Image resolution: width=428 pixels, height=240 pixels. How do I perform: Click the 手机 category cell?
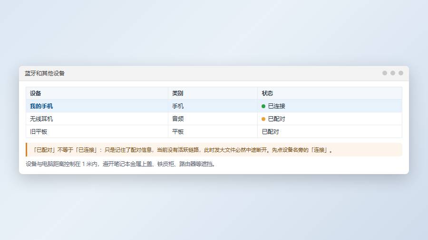[178, 106]
